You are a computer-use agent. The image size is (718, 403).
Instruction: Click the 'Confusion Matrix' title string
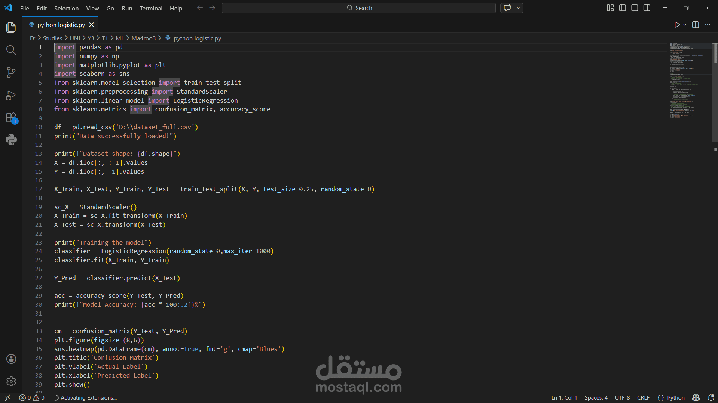pos(125,357)
